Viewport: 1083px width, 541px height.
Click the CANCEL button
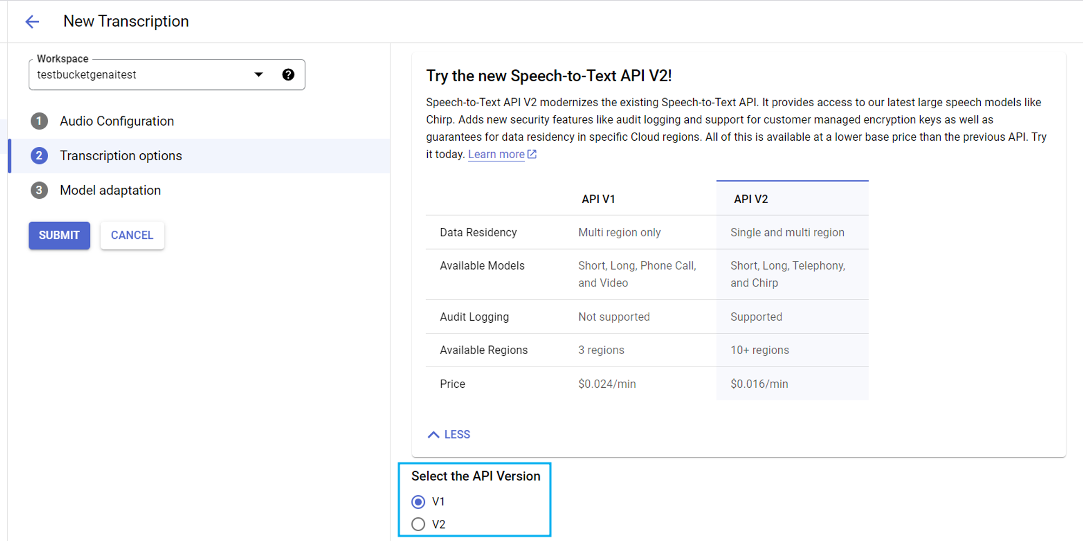[x=132, y=236]
